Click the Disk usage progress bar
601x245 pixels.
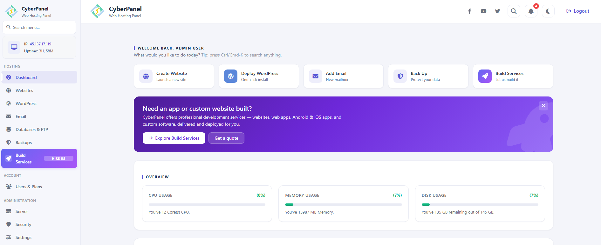point(480,205)
